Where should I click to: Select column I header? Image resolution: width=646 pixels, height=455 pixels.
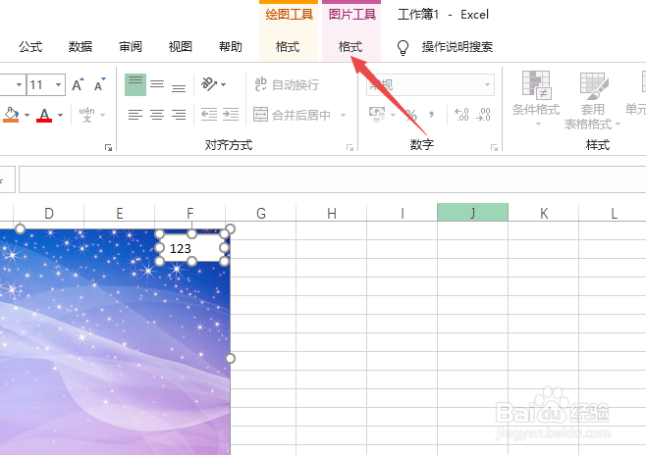coord(403,213)
